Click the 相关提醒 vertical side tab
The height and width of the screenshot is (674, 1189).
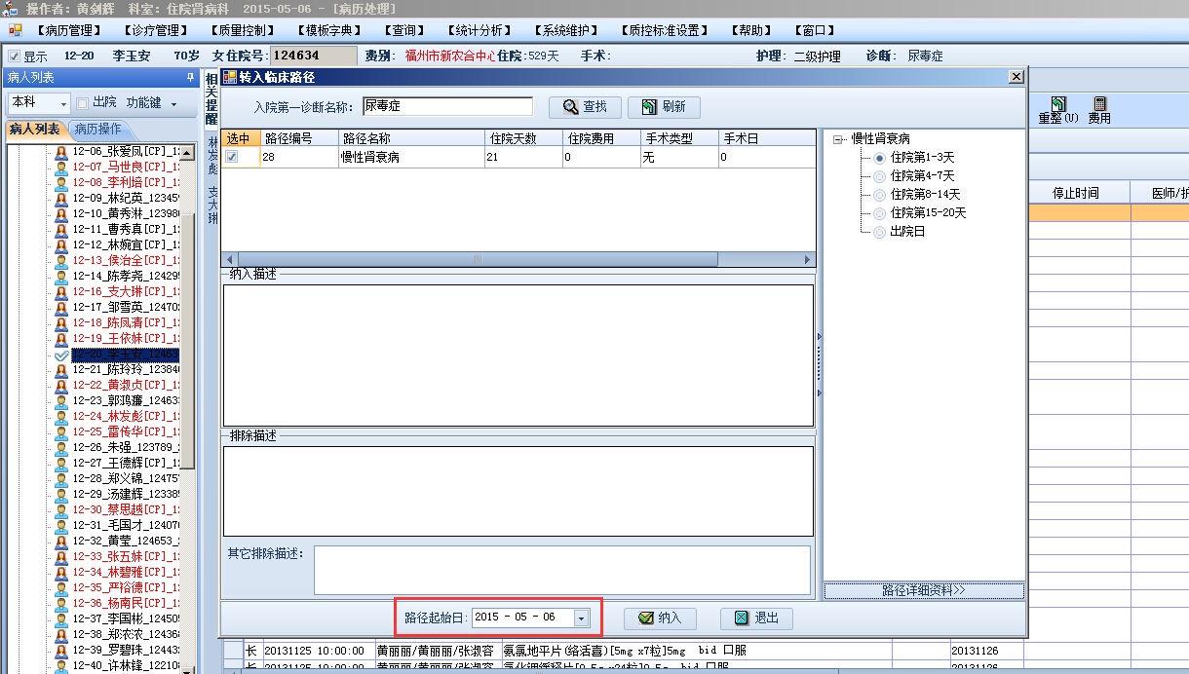[x=211, y=99]
